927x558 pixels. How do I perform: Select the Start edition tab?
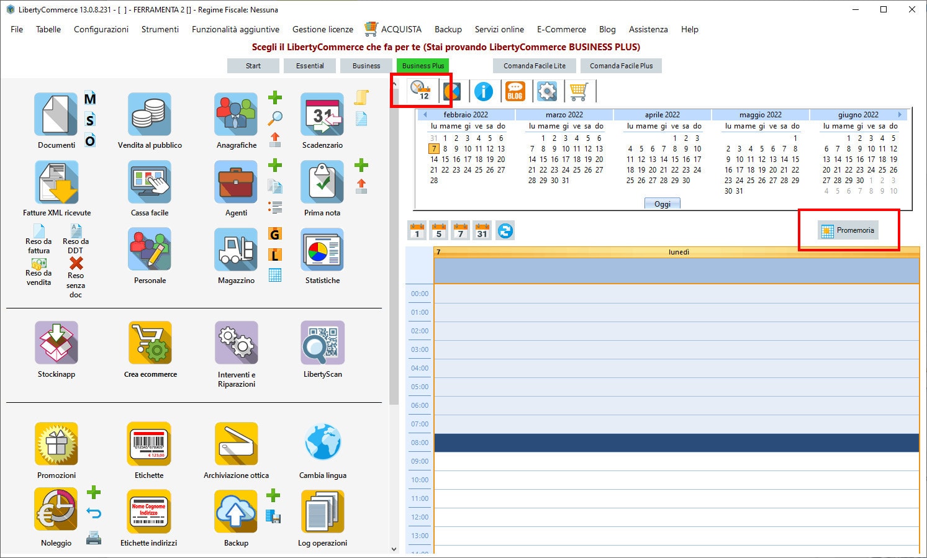(253, 66)
